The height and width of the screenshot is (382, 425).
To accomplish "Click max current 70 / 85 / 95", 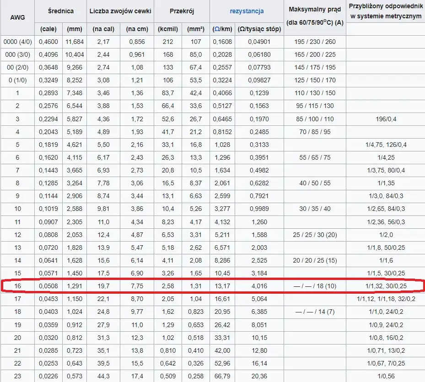I will (x=315, y=132).
